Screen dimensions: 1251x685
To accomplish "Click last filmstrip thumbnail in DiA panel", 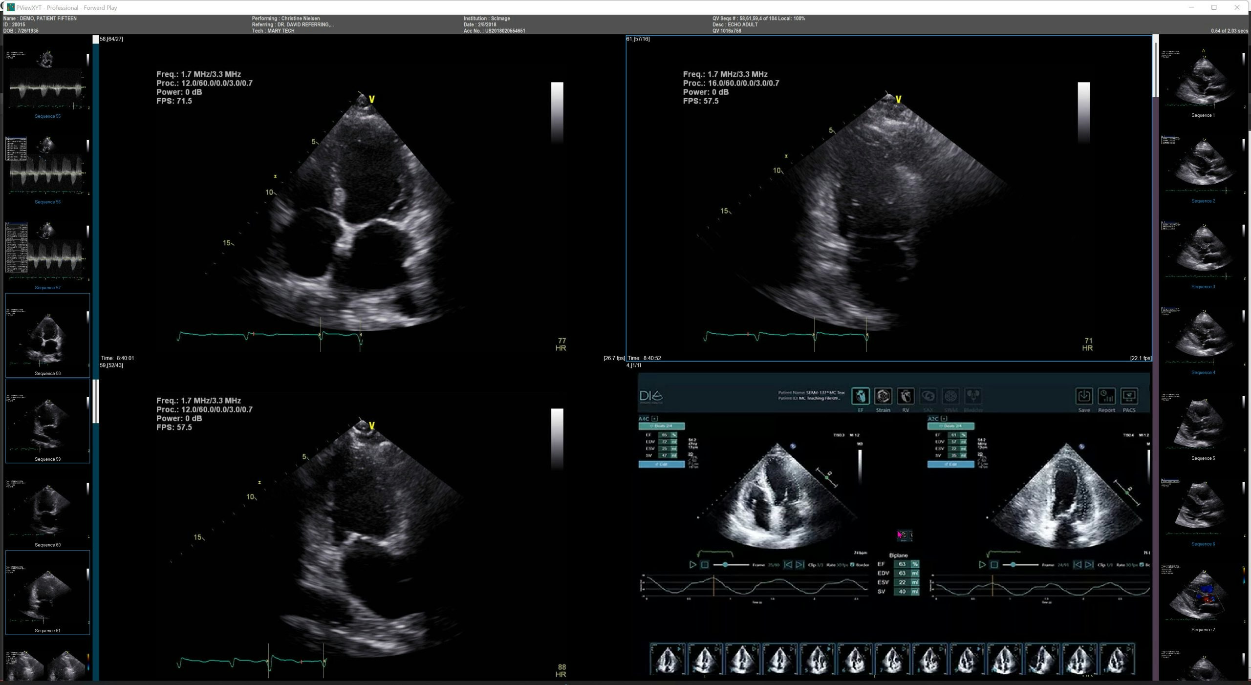I will tap(1117, 659).
